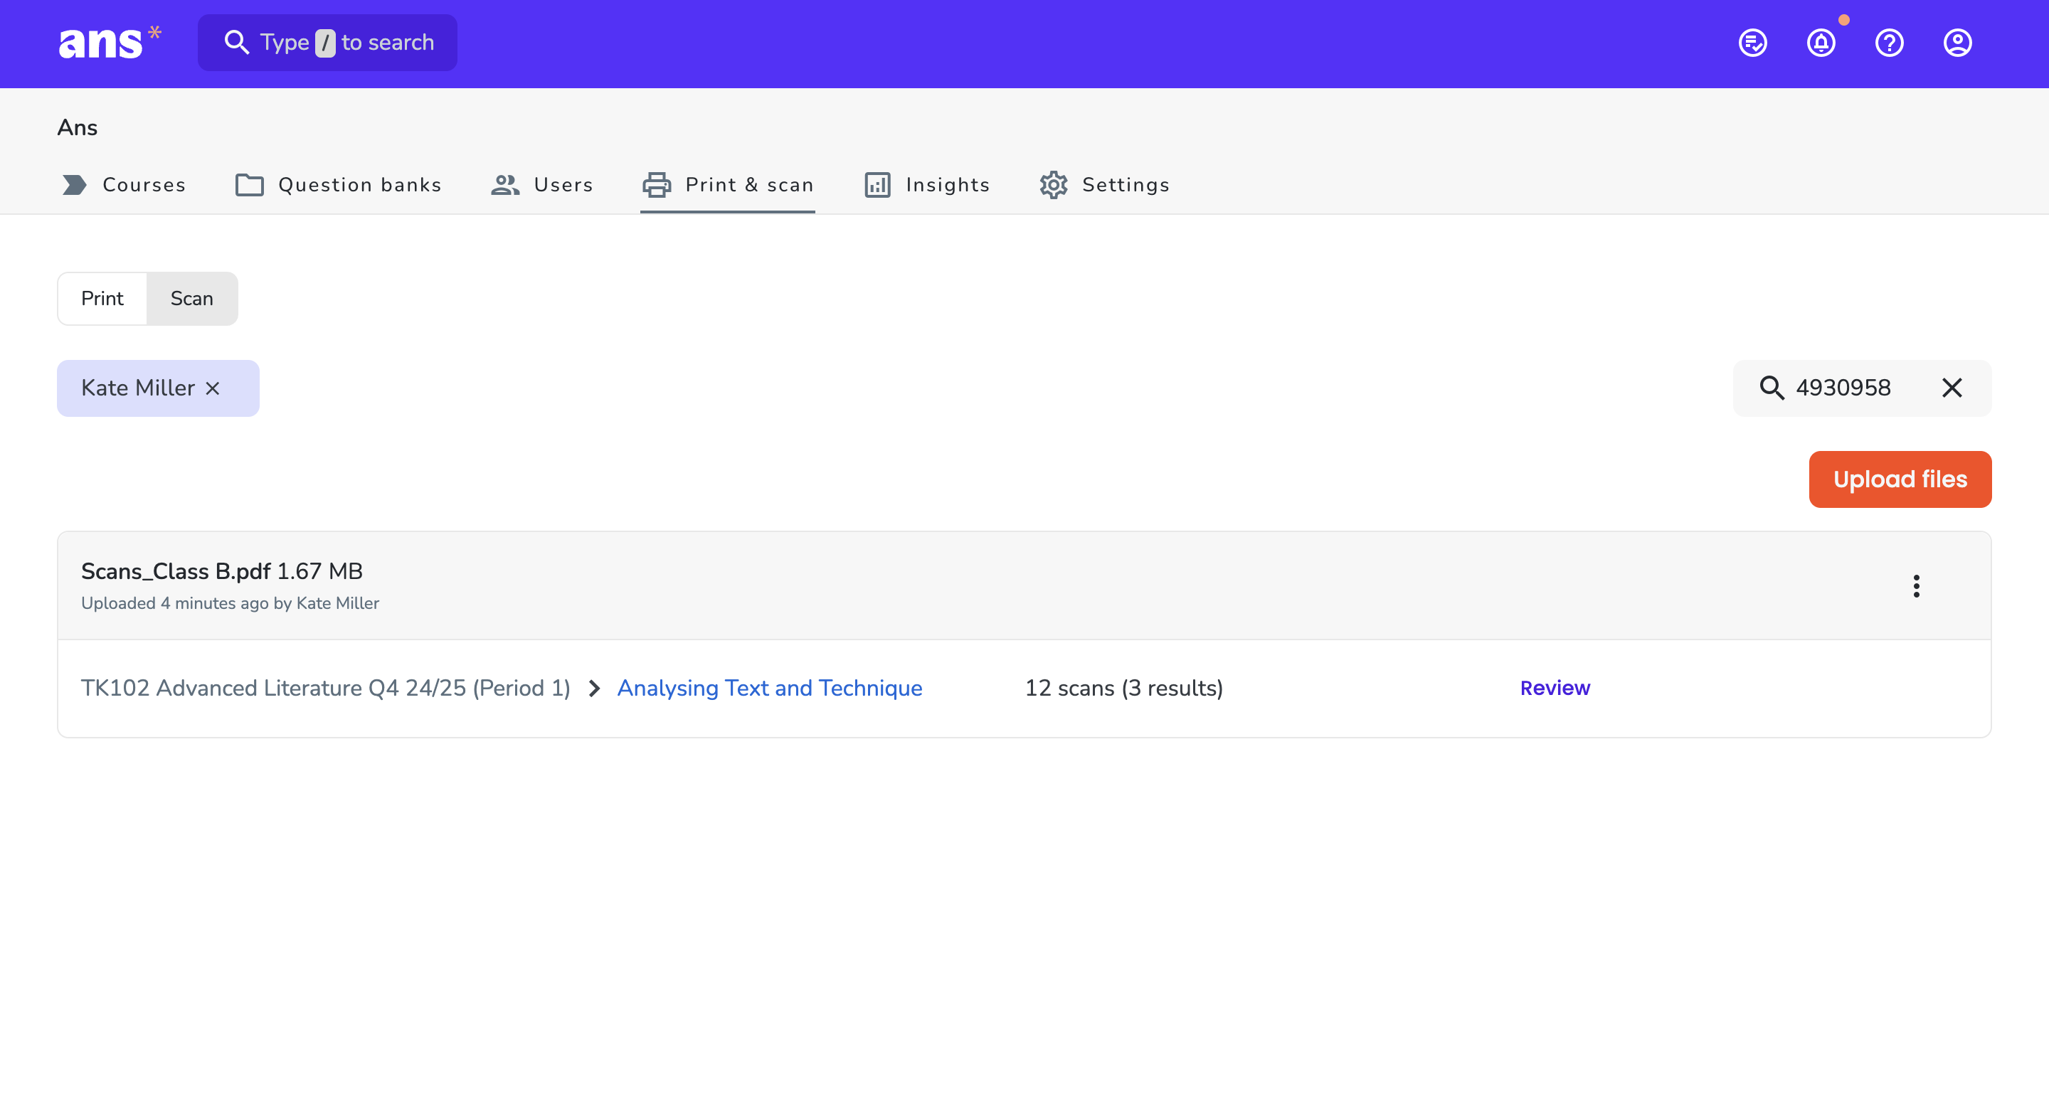The height and width of the screenshot is (1104, 2049).
Task: Open the Settings tab
Action: (1104, 184)
